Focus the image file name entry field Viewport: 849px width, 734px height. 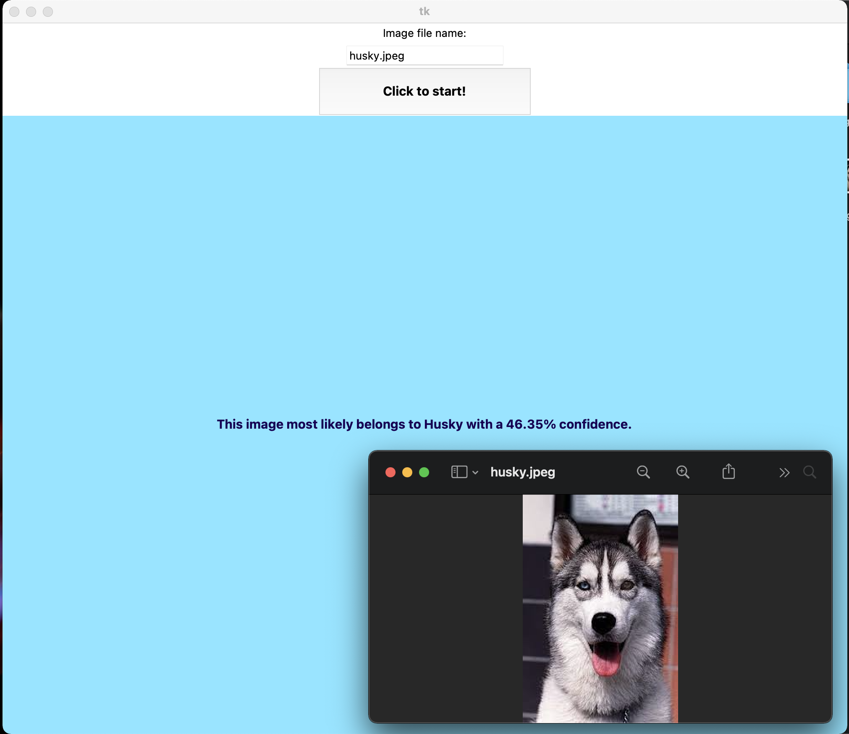(x=424, y=56)
